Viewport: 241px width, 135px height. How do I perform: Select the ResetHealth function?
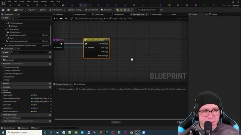[9, 77]
